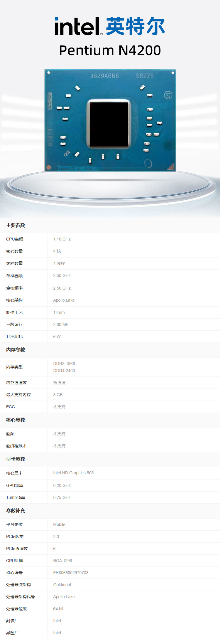Select Apollo Lake in 处理器架构代号 row
Image resolution: width=220 pixels, height=639 pixels.
(x=64, y=597)
